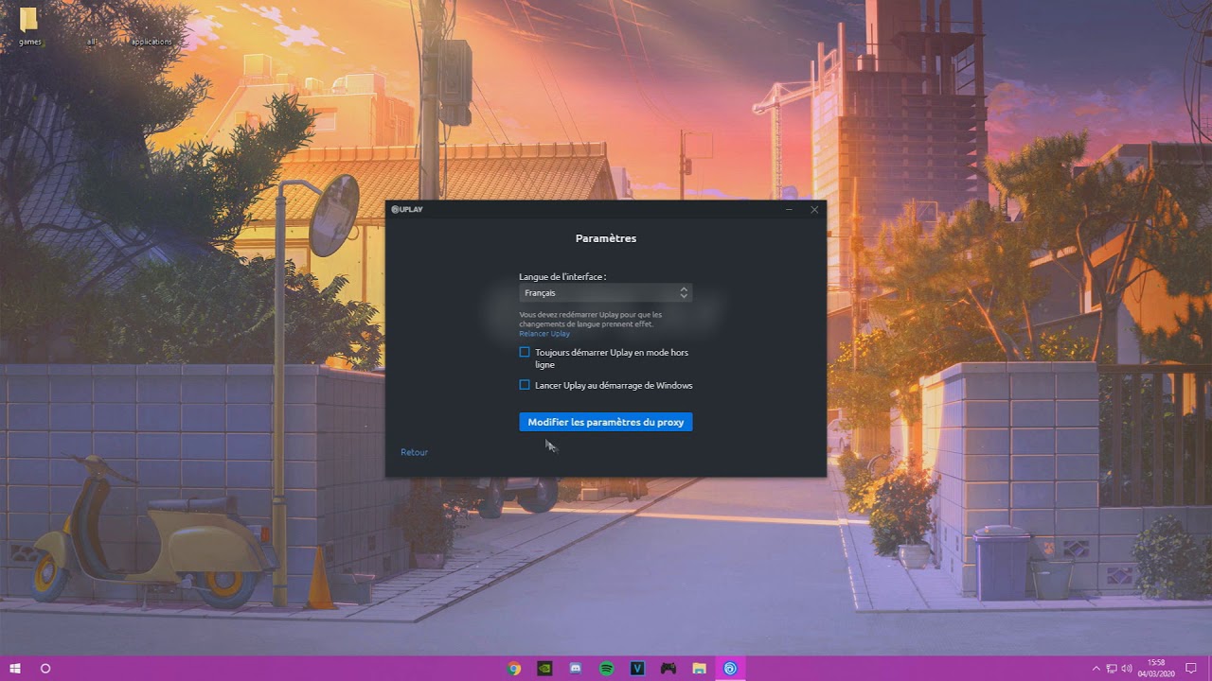The width and height of the screenshot is (1212, 681).
Task: Launch Discord from the taskbar
Action: 576,669
